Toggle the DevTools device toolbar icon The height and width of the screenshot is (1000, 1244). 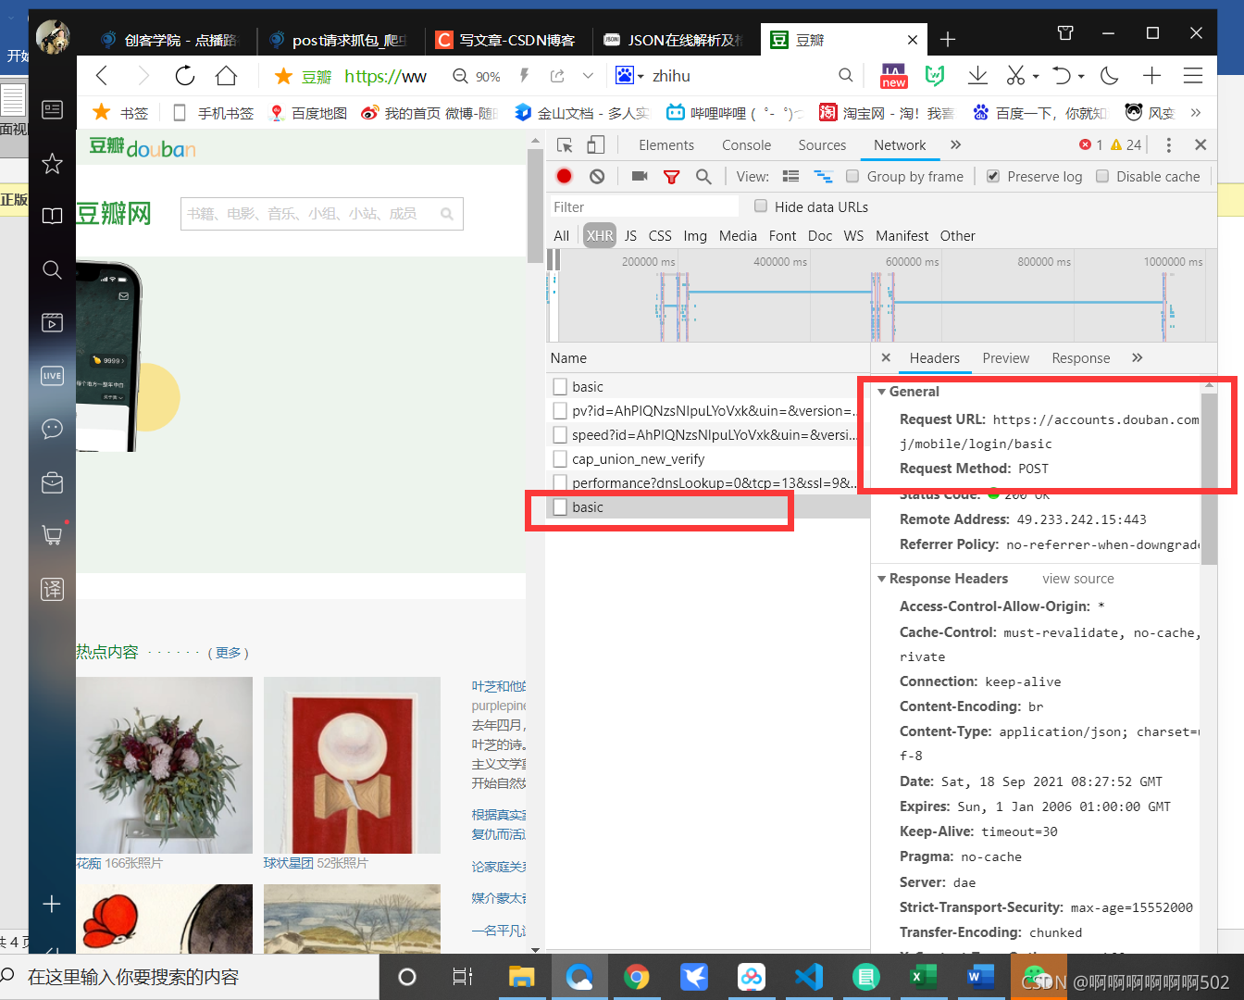(x=596, y=145)
